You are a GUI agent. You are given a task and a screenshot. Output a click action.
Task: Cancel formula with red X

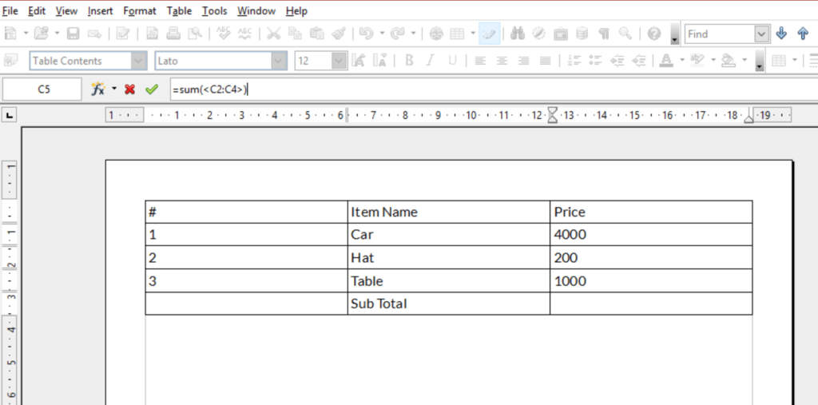(x=130, y=89)
